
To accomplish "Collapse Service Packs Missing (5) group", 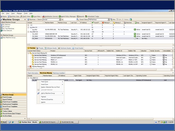I will click(x=28, y=53).
